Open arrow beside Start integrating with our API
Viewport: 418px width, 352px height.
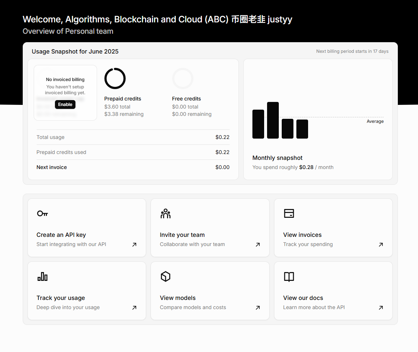click(134, 245)
